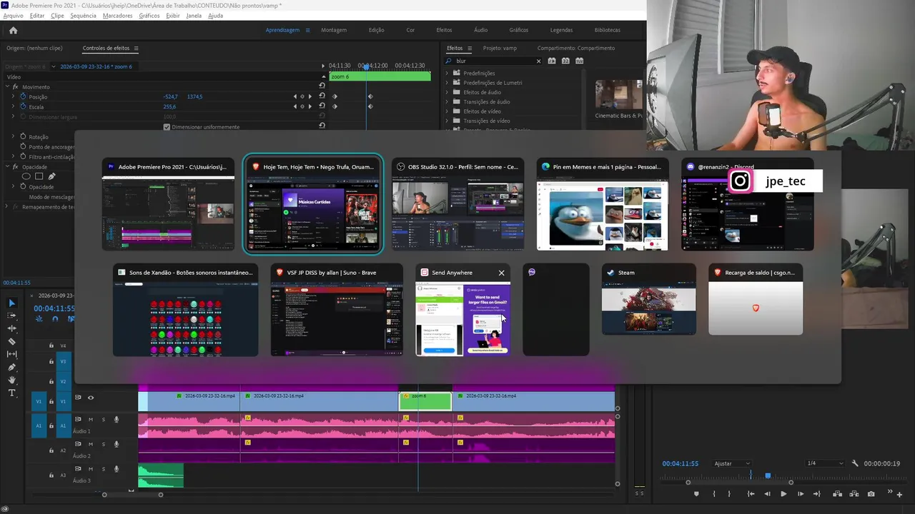The width and height of the screenshot is (915, 514).
Task: Step forward one frame
Action: click(801, 493)
